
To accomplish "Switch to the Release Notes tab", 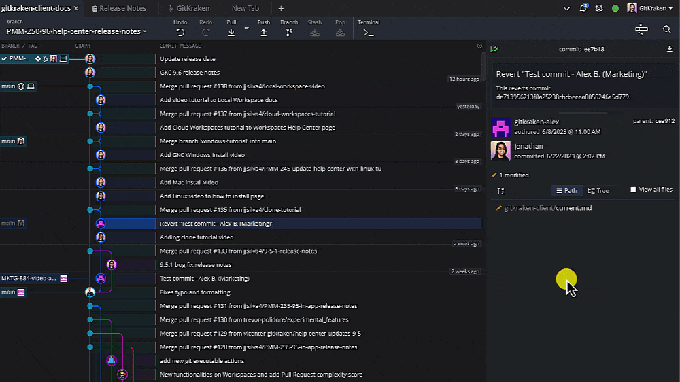I will coord(119,8).
